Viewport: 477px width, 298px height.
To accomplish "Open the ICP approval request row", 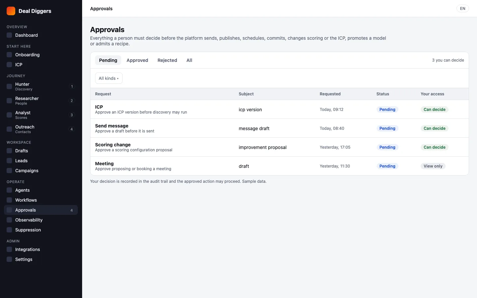I will [x=280, y=109].
